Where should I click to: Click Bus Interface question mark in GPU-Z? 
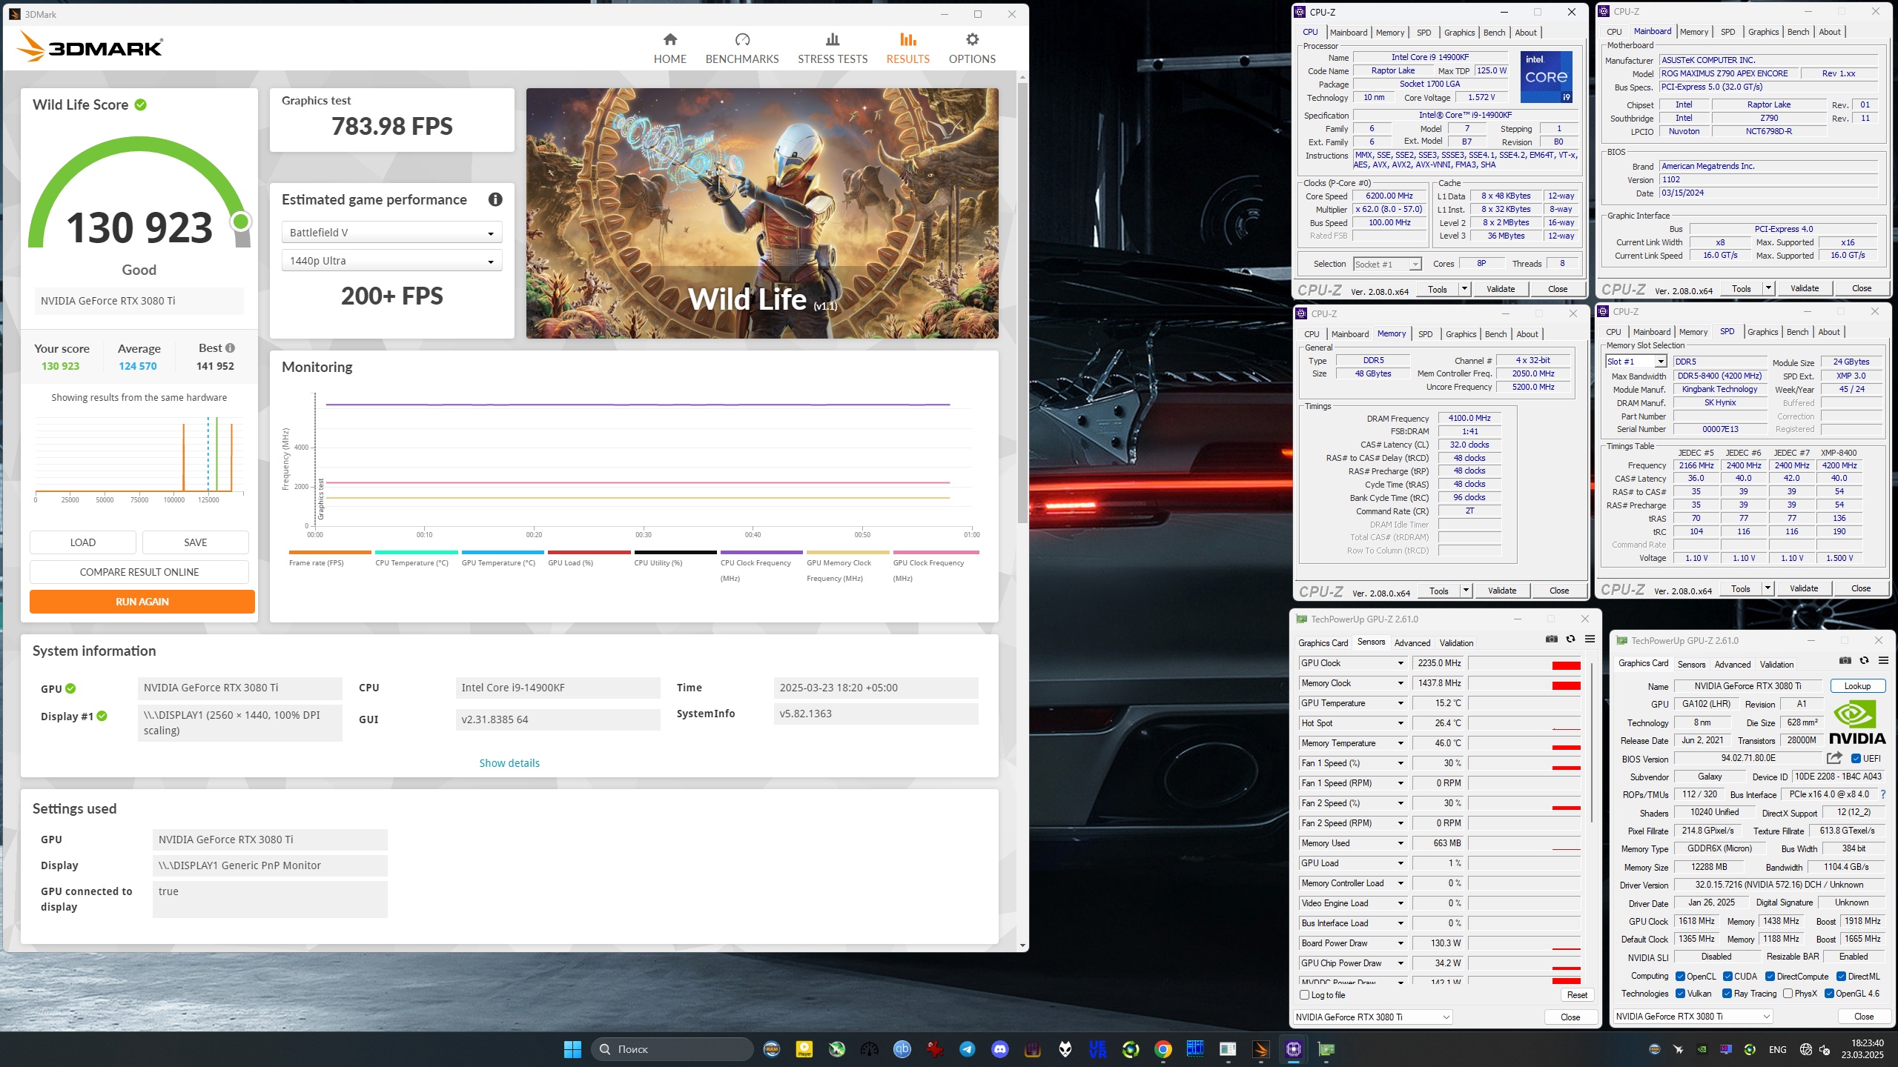(x=1882, y=794)
